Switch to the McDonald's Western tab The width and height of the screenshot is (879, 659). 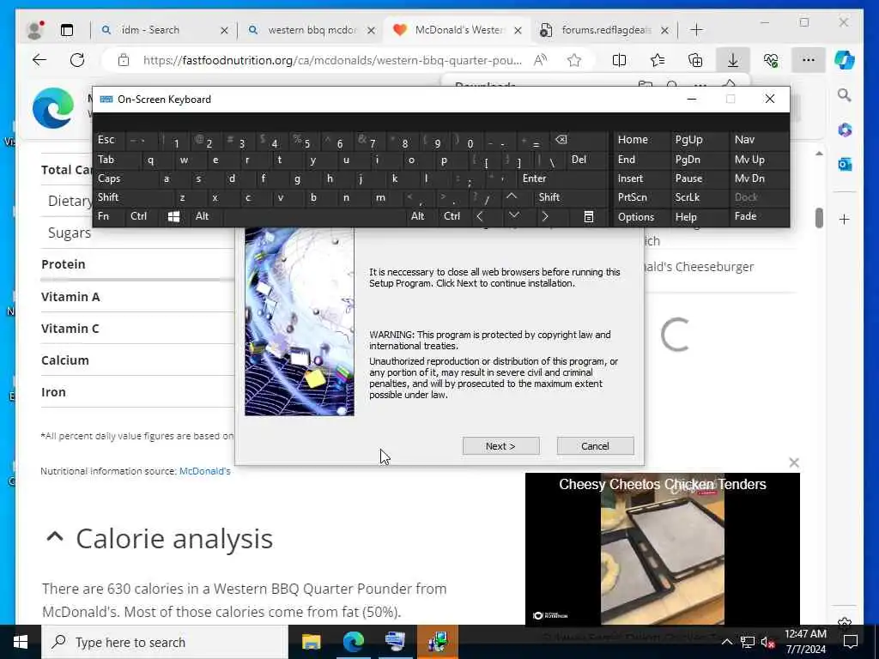coord(457,30)
